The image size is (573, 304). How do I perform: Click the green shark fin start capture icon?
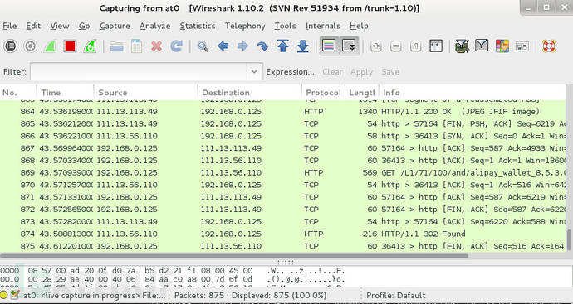click(50, 46)
